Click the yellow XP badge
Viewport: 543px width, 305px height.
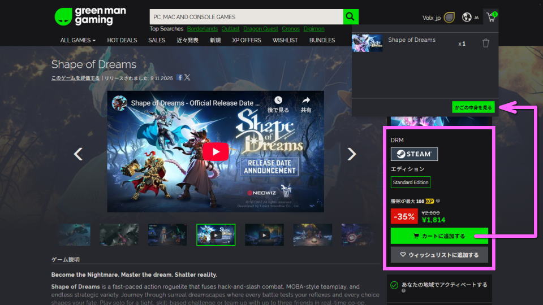pos(430,201)
